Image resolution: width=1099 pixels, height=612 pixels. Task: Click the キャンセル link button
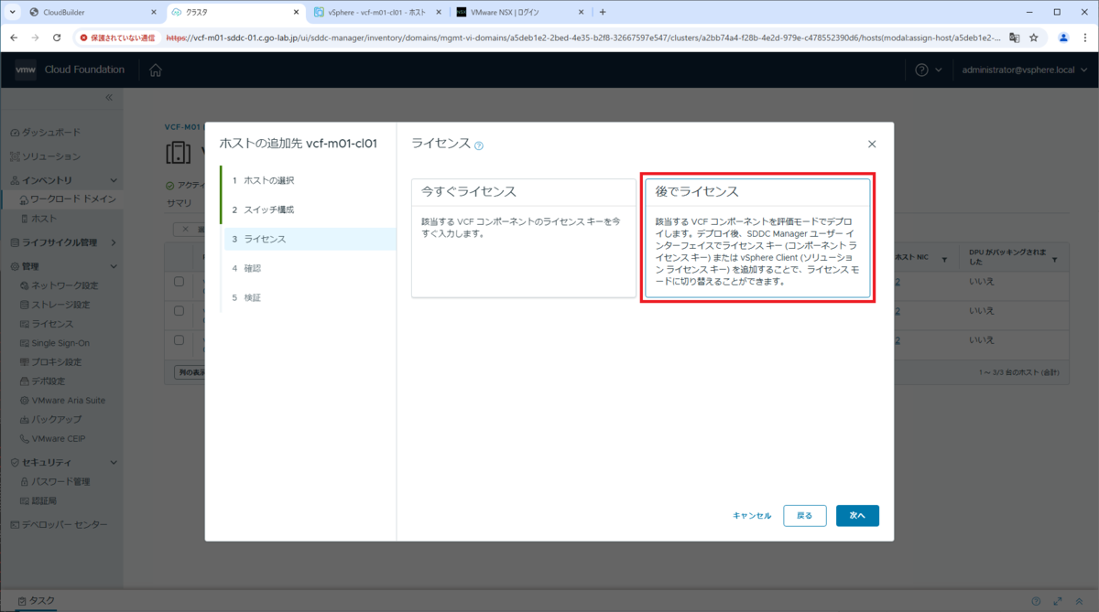tap(752, 516)
